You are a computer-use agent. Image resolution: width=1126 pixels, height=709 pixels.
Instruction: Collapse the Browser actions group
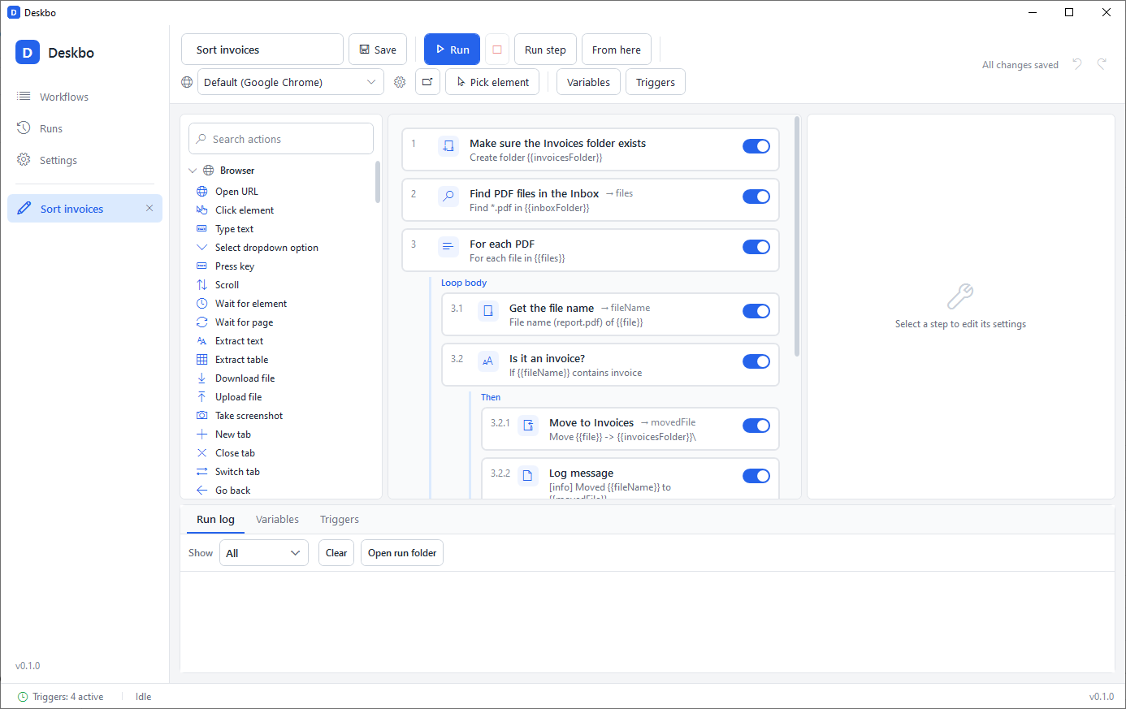click(x=193, y=171)
